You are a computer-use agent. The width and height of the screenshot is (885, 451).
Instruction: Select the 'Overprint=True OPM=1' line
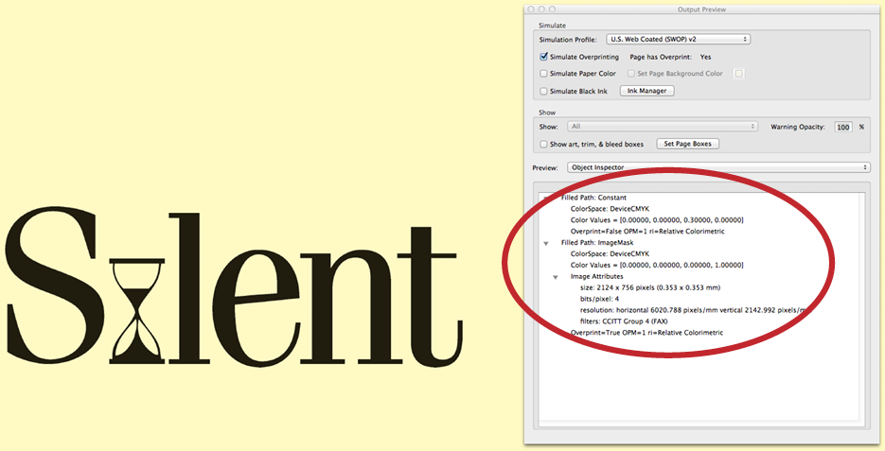646,333
